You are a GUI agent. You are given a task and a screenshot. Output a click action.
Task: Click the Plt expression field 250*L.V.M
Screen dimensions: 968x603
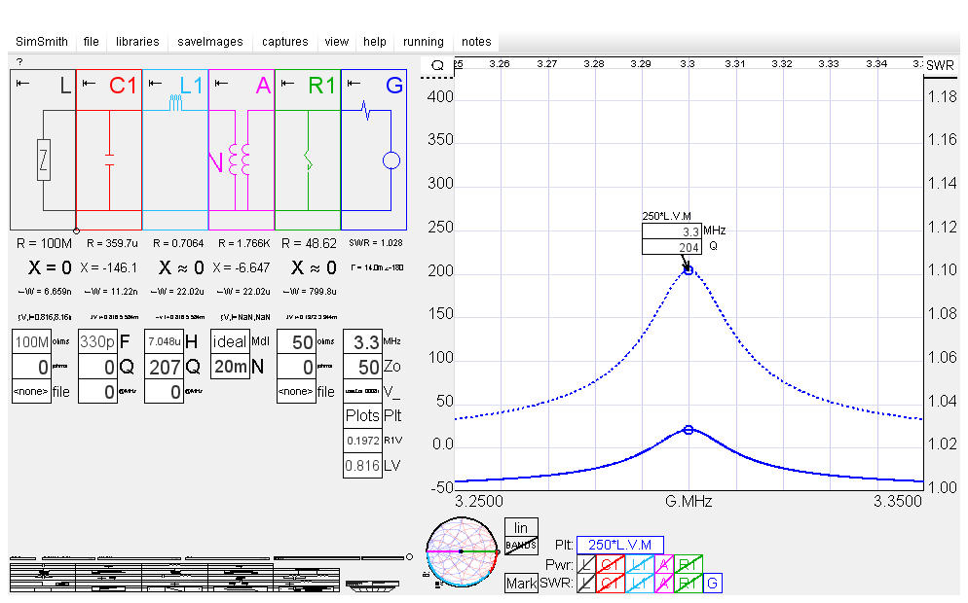[x=619, y=545]
